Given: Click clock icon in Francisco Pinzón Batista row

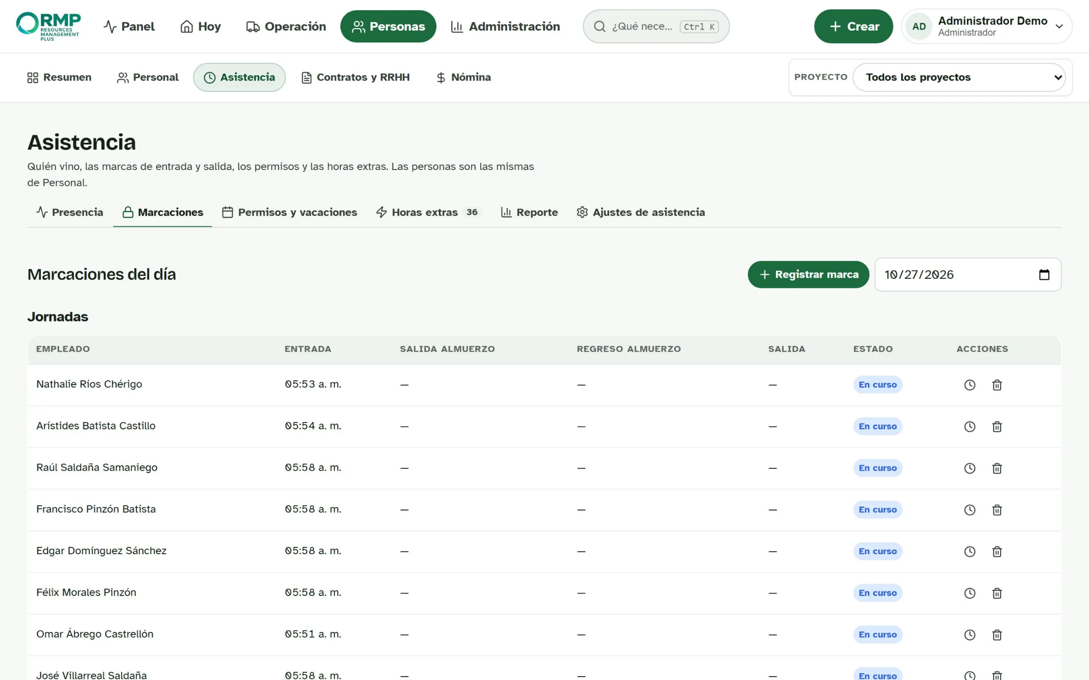Looking at the screenshot, I should (x=969, y=510).
